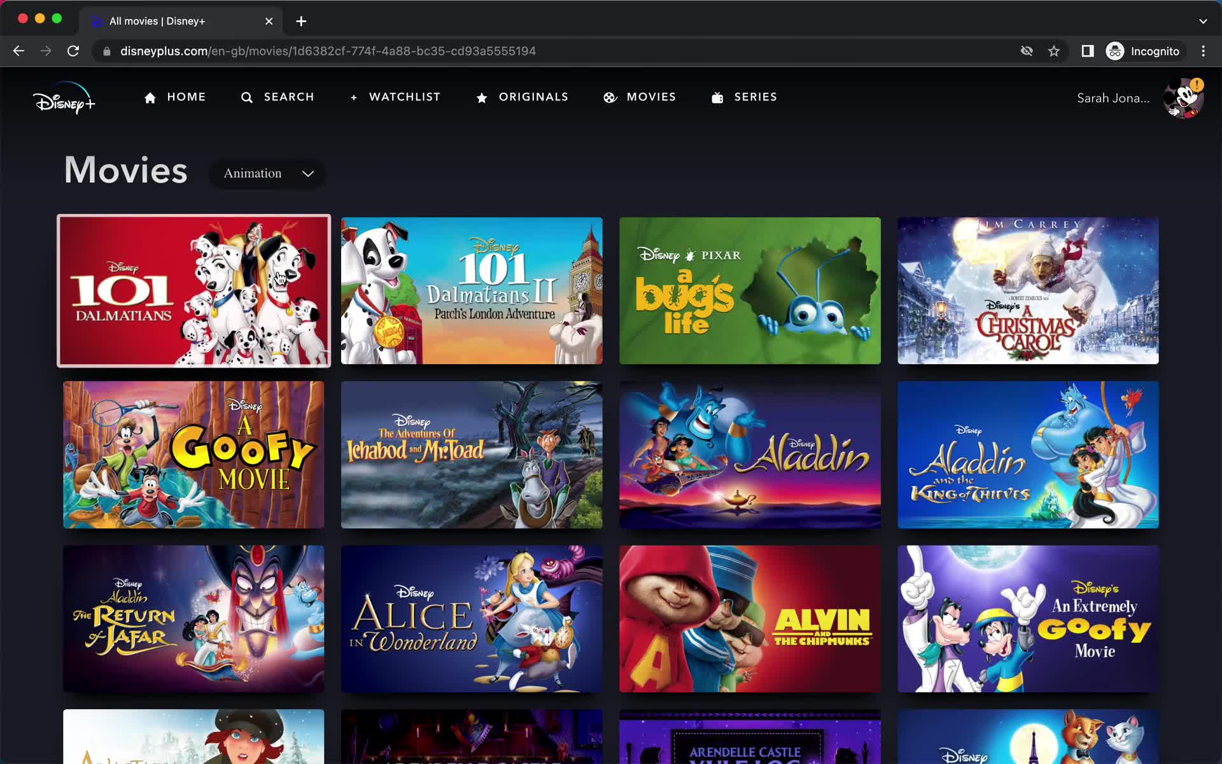Open A Bug's Life tile
Screen dimensions: 1222x764
tap(750, 291)
